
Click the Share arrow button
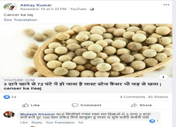141,105
